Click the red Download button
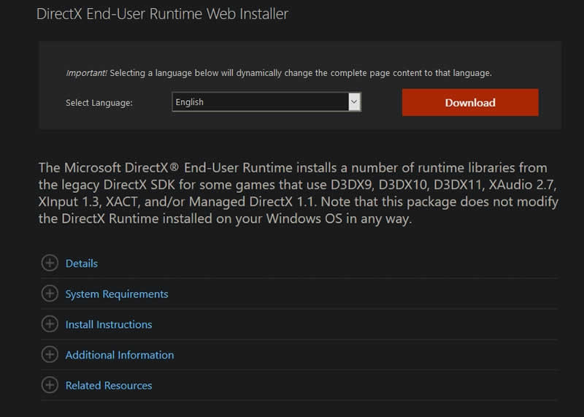 click(x=470, y=102)
